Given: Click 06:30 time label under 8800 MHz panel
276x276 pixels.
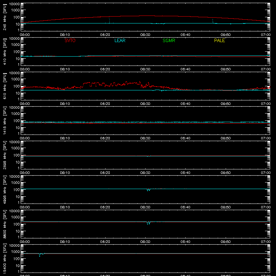Looking at the screenshot, I should click(145, 242).
